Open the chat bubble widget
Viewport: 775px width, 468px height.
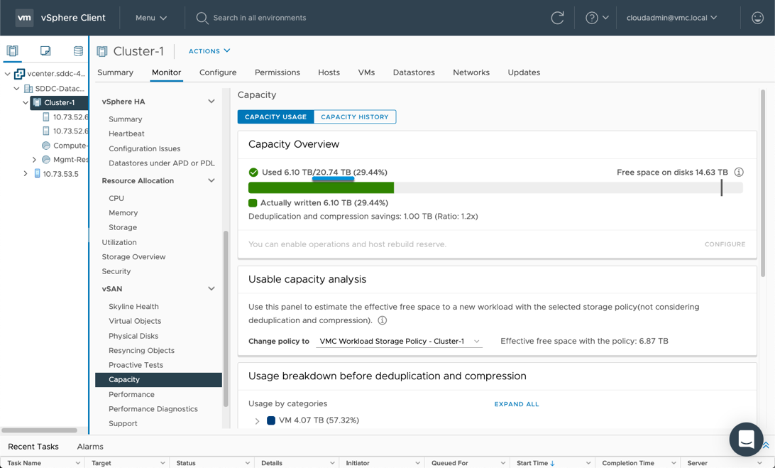tap(746, 439)
